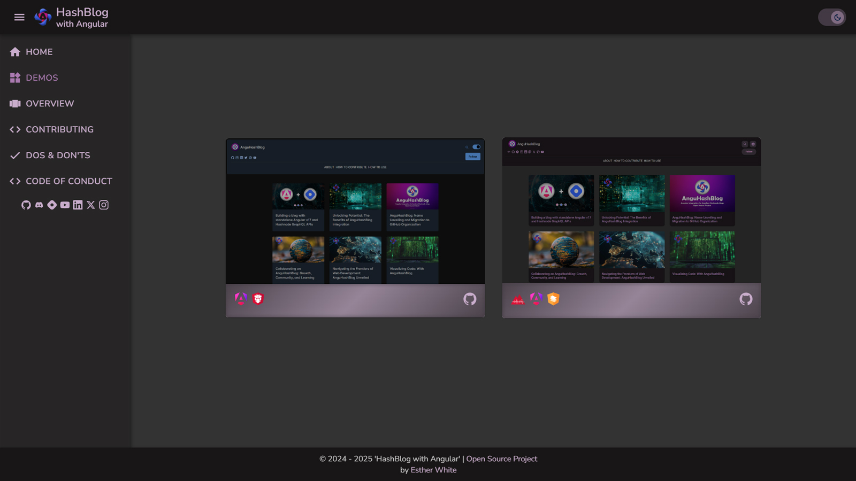This screenshot has height=481, width=856.
Task: Open the hamburger menu in the header
Action: [x=19, y=17]
